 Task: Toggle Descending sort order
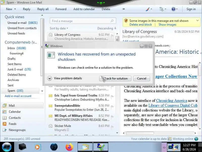point(107,28)
